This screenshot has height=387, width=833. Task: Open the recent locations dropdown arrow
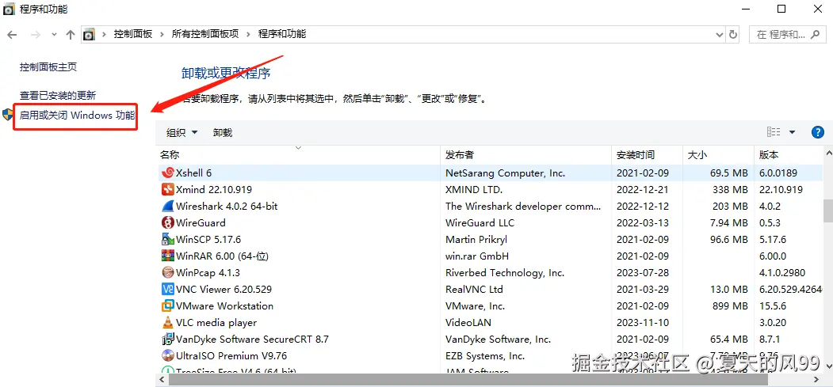pyautogui.click(x=54, y=35)
